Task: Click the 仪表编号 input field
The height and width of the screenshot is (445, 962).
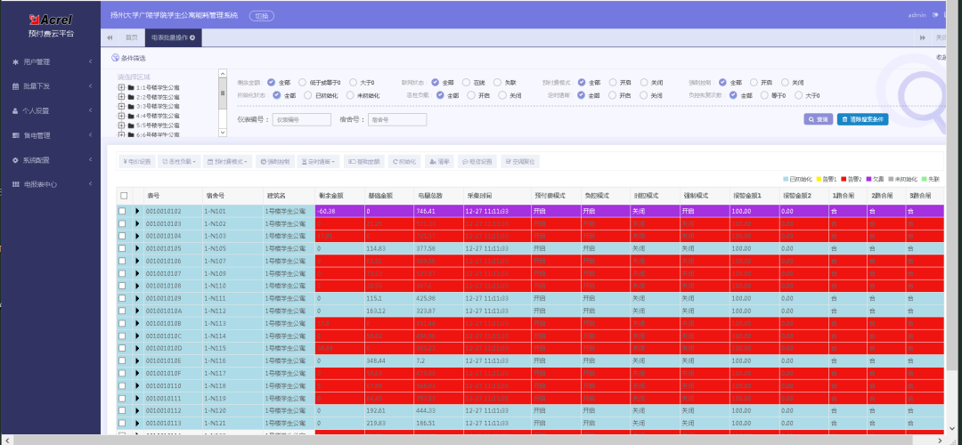Action: 302,120
